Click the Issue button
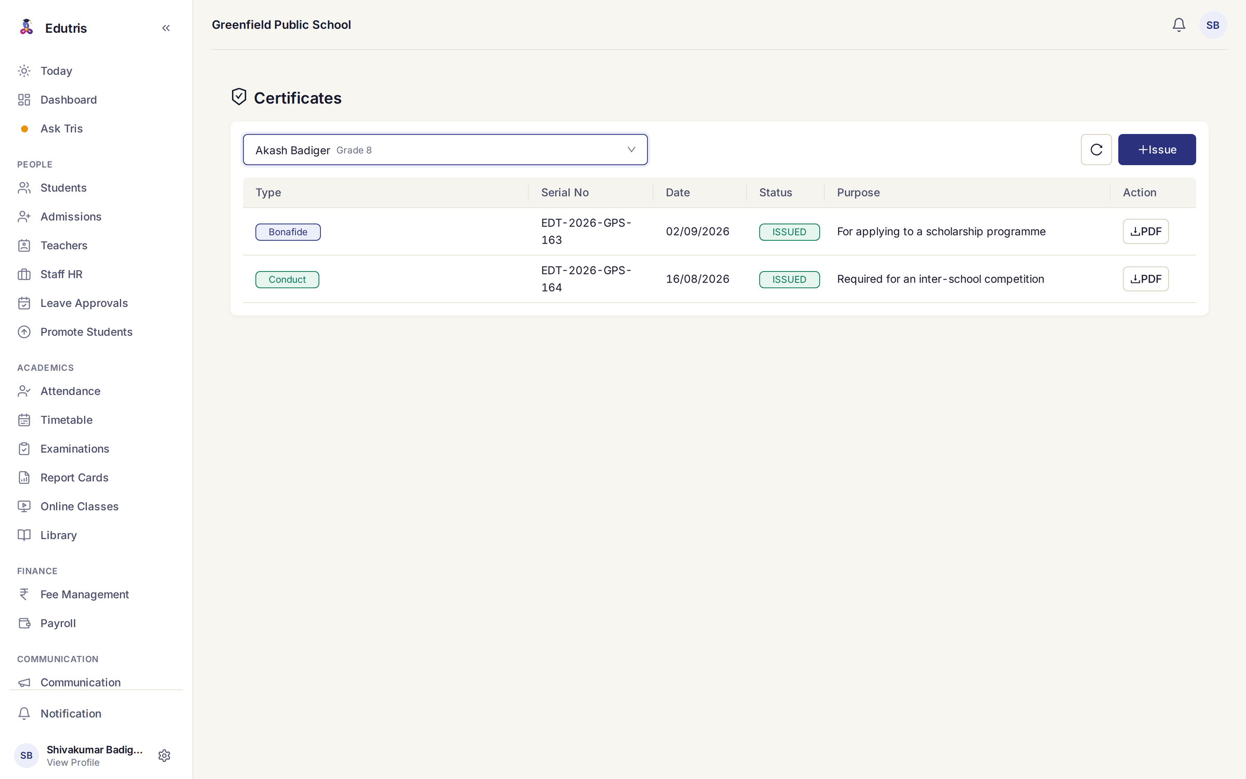1246x779 pixels. coord(1157,150)
